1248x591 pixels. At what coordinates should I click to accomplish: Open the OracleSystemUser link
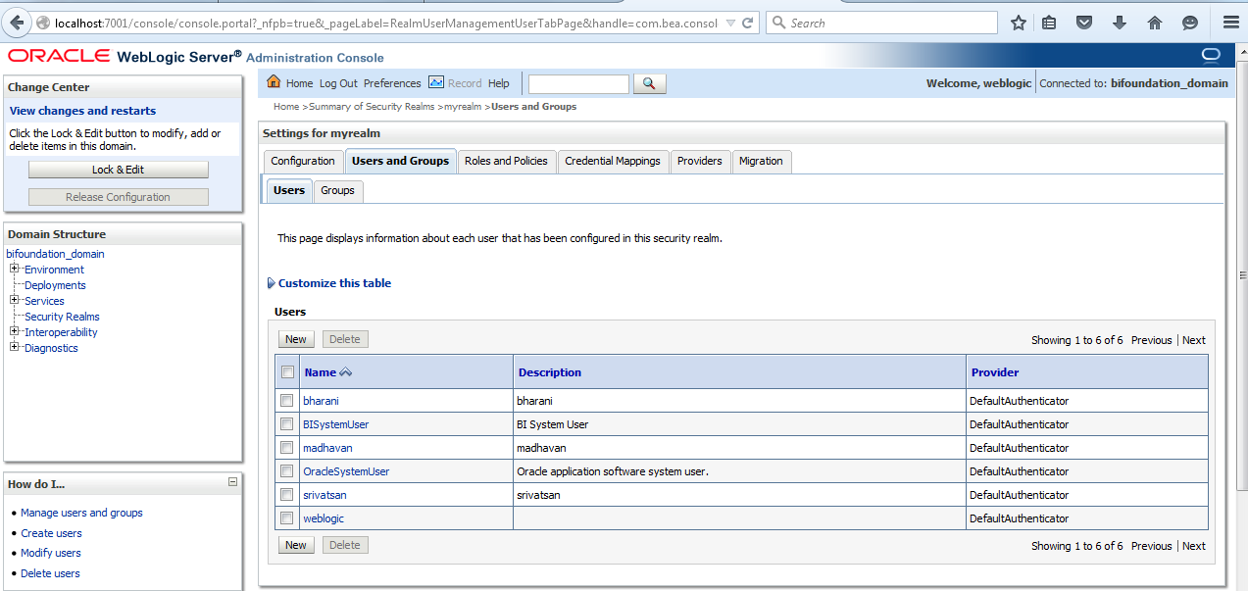pyautogui.click(x=346, y=471)
